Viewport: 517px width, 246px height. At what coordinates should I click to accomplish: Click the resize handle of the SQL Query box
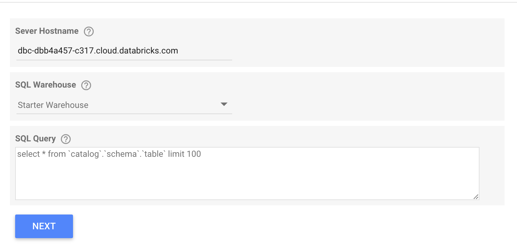(x=476, y=196)
